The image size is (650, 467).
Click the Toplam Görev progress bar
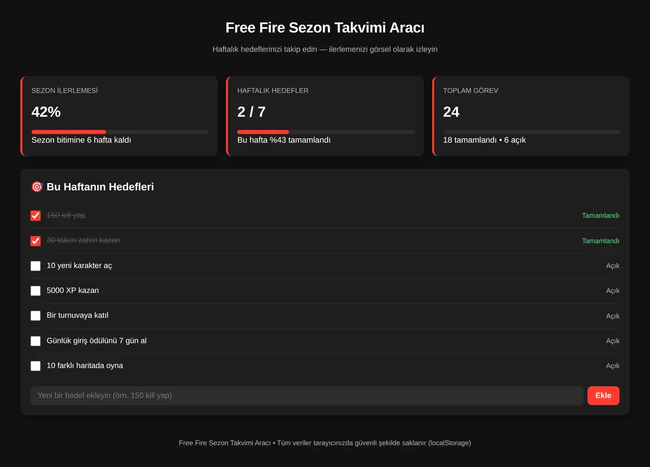tap(532, 132)
